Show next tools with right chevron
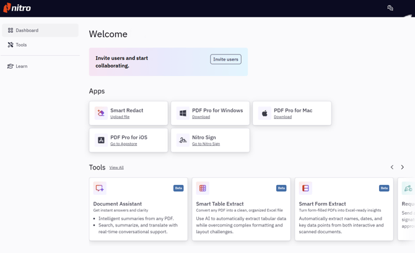This screenshot has height=253, width=415. pos(402,167)
